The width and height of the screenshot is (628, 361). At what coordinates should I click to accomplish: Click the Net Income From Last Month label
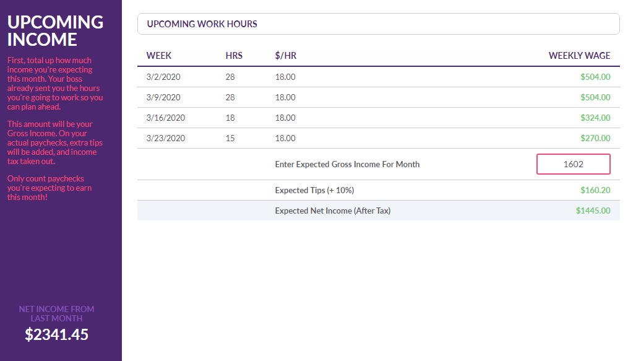pyautogui.click(x=56, y=314)
